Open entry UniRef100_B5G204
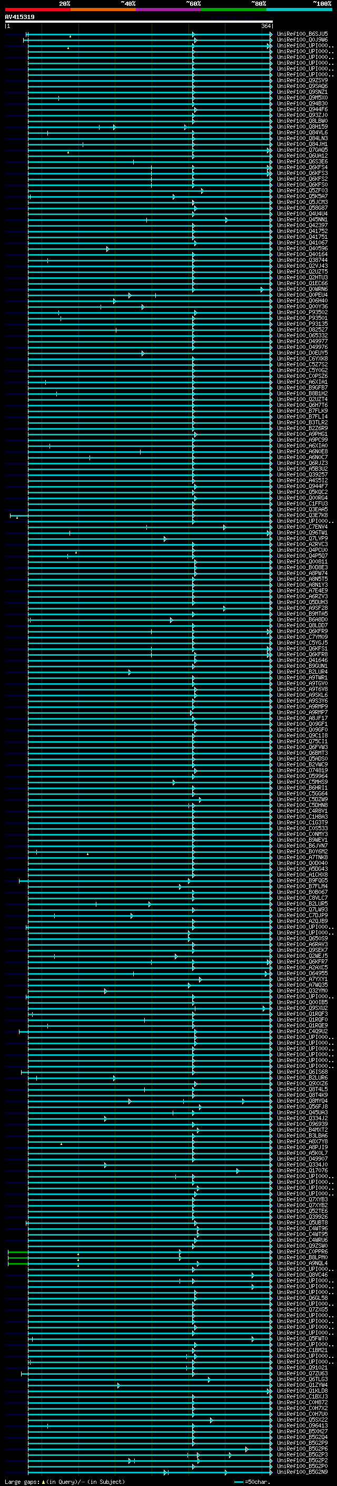 pyautogui.click(x=302, y=1437)
